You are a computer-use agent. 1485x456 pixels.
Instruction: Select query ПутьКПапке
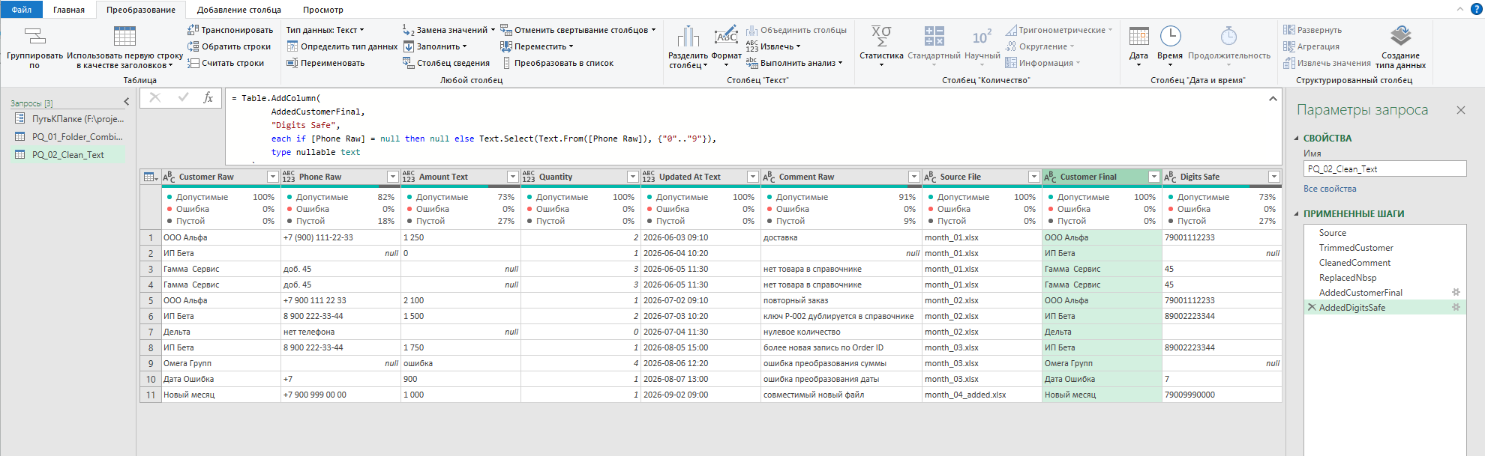[68, 119]
